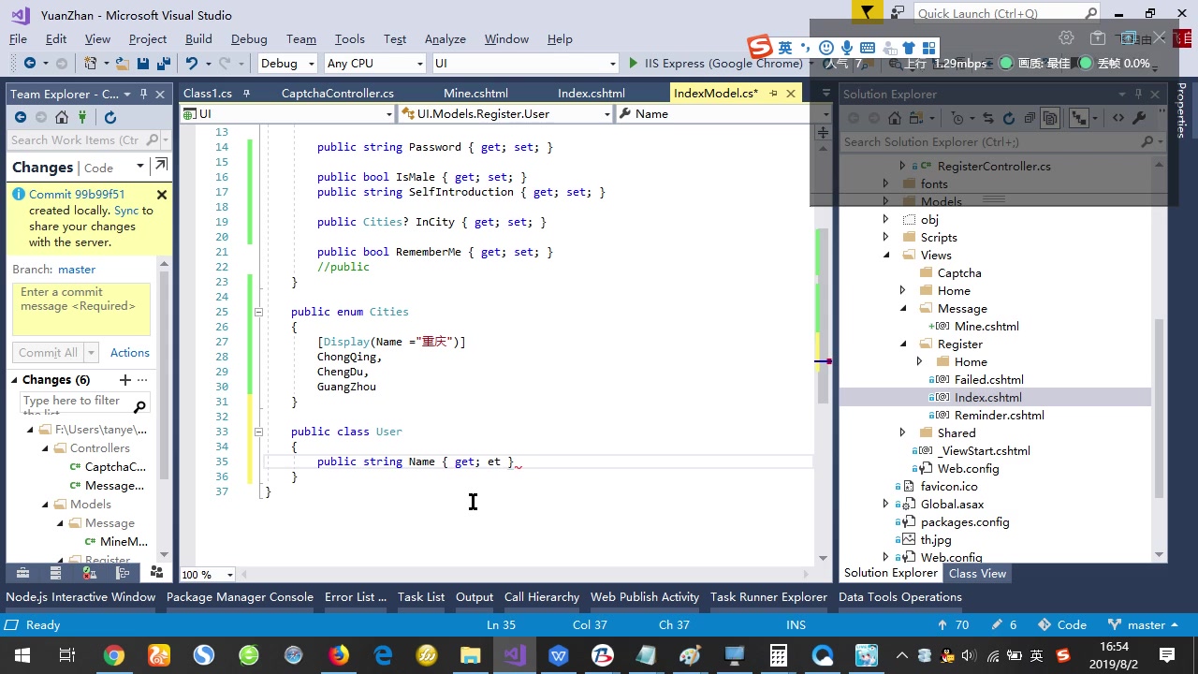Click Collapse All in Solution Explorer
This screenshot has height=674, width=1198.
click(x=1030, y=118)
